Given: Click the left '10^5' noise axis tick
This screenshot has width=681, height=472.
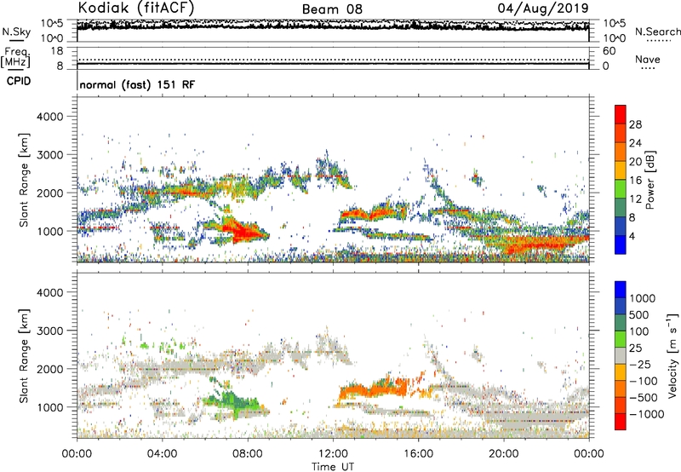Looking at the screenshot, I should coord(52,23).
